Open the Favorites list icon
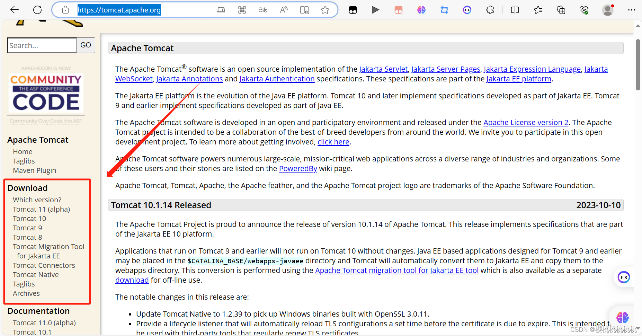This screenshot has width=642, height=336. (538, 10)
